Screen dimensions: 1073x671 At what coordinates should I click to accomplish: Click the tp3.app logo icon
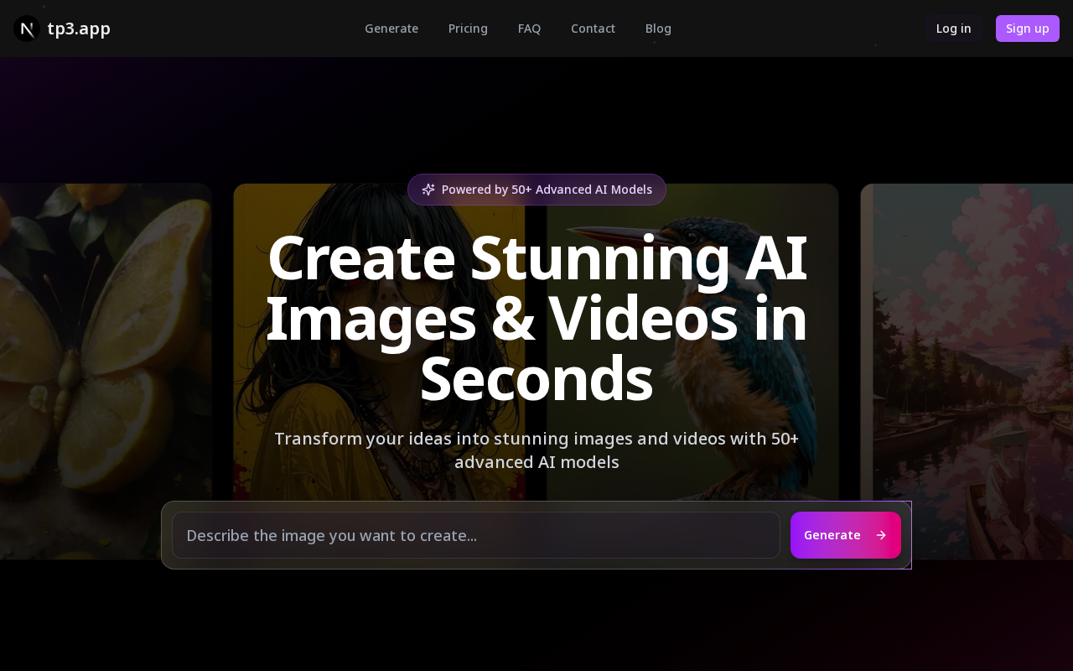pos(27,29)
